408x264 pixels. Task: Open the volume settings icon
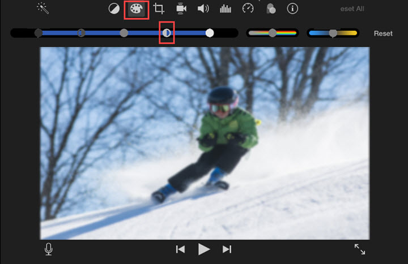(203, 8)
